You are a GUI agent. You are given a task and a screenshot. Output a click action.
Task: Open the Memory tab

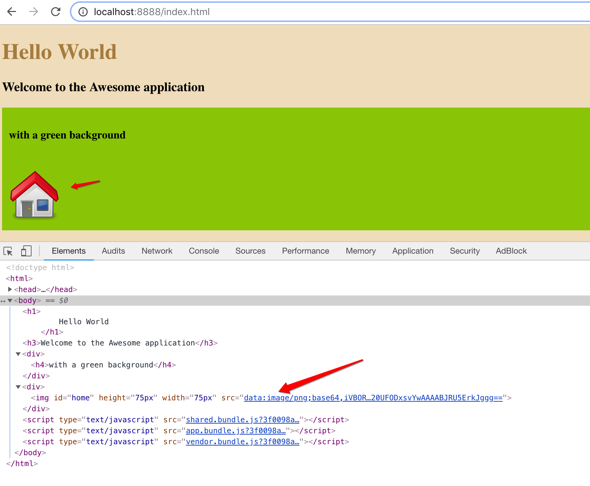361,251
